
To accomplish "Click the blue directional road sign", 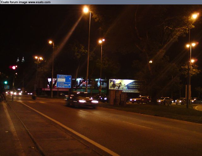I will click(64, 81).
